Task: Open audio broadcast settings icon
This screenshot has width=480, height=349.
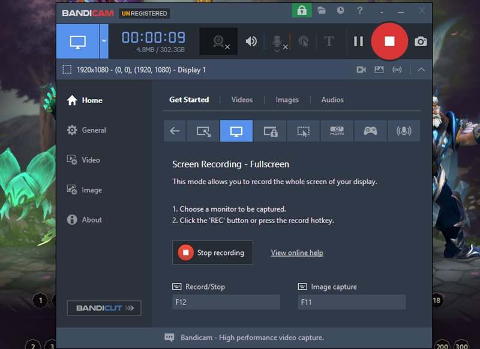Action: click(397, 70)
